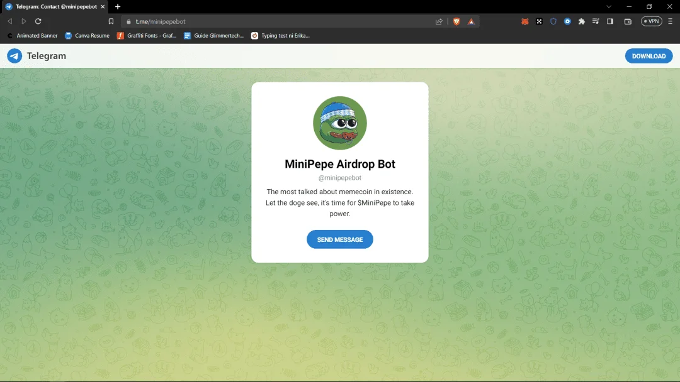Open the MetaMask fox extension icon
The height and width of the screenshot is (382, 680).
[x=524, y=21]
